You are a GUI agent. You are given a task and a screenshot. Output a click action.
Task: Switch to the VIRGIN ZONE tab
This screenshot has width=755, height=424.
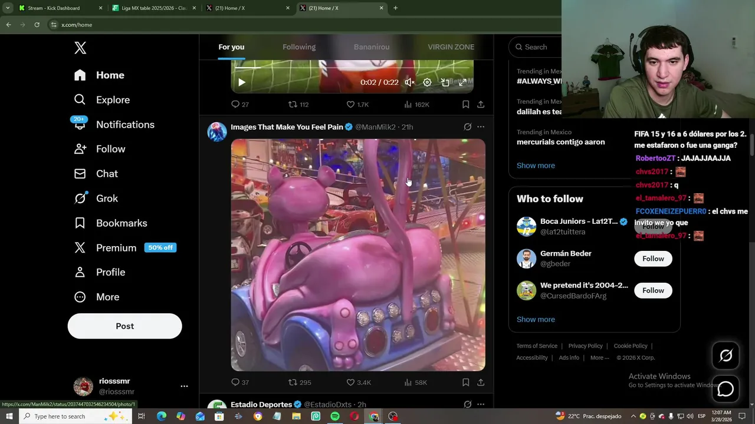pyautogui.click(x=451, y=47)
